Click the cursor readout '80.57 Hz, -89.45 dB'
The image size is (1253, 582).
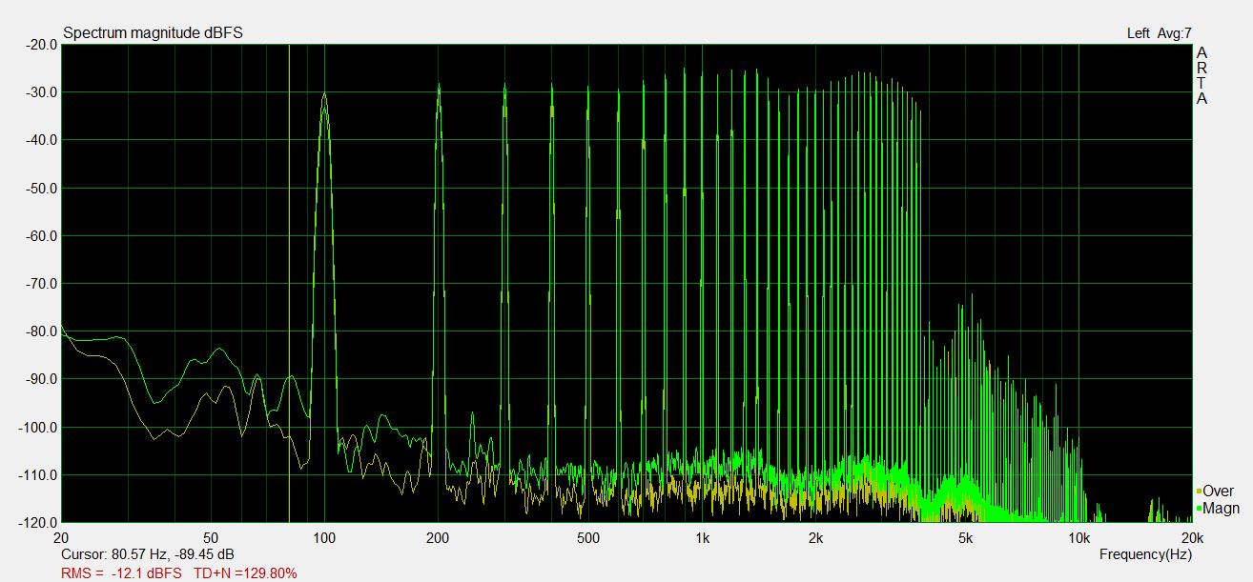pos(175,554)
